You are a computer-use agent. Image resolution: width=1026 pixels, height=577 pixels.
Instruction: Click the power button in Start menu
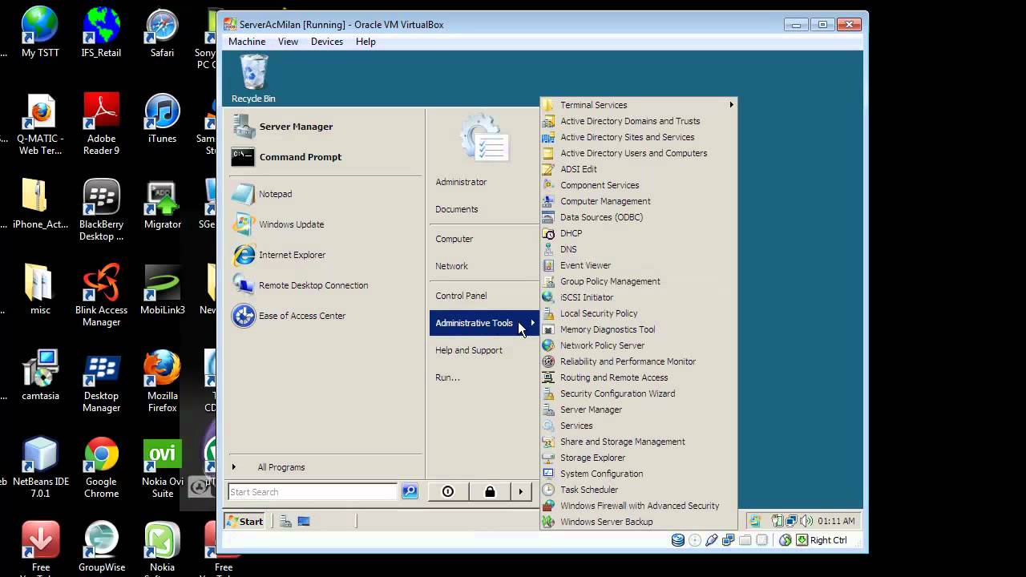(x=448, y=492)
